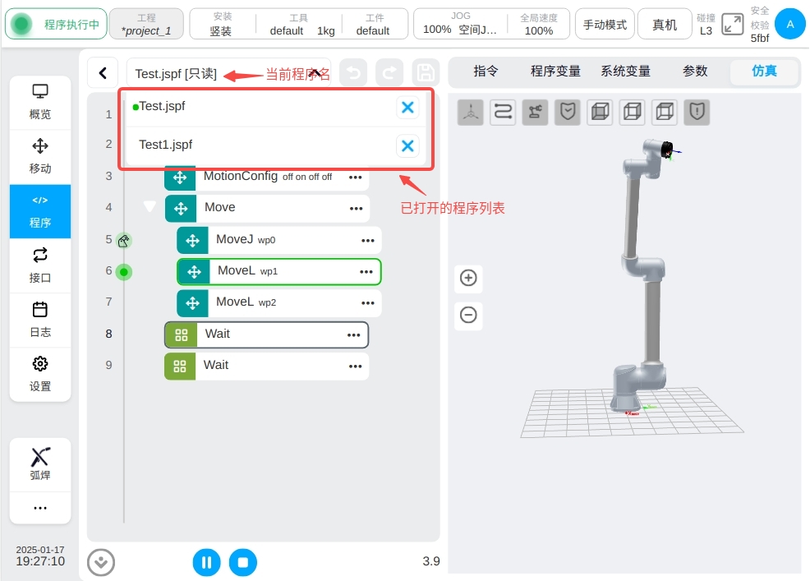
Task: Zoom in on the 3D simulation view
Action: [468, 278]
